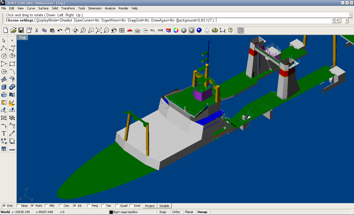354x215 pixels.
Task: Select the Circle tool
Action: pyautogui.click(x=4, y=56)
